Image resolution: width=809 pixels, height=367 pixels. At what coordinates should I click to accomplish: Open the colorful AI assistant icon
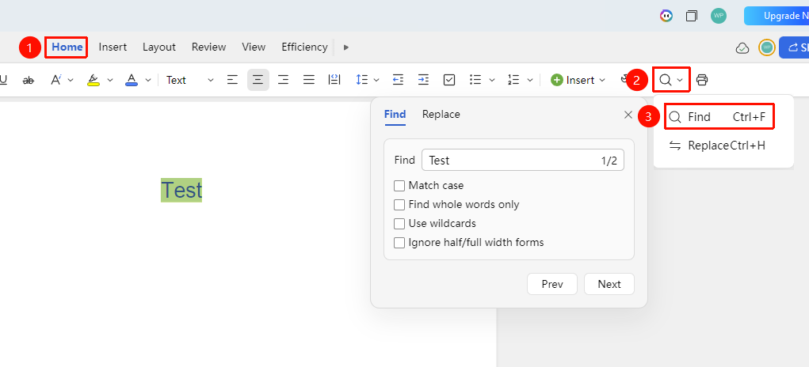666,16
